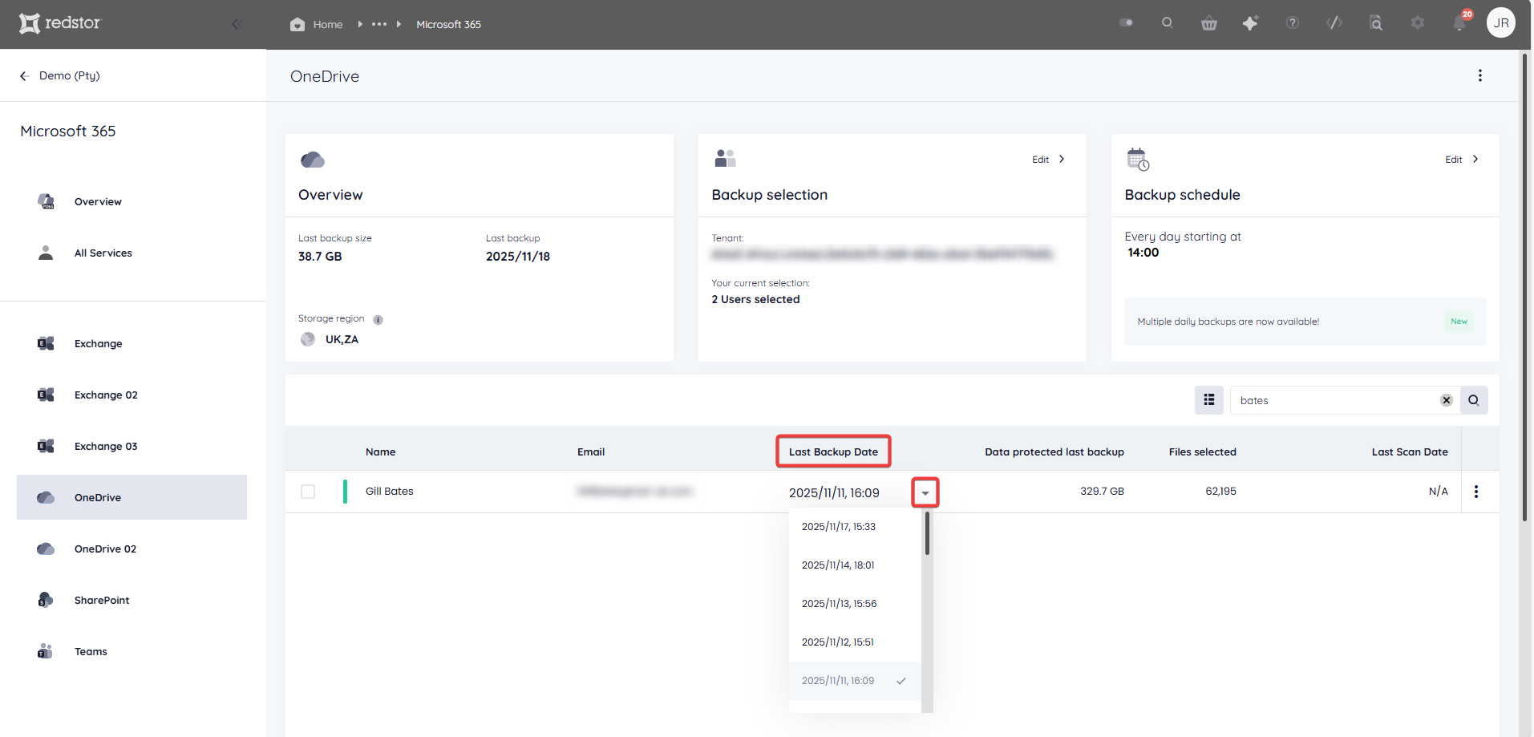Viewport: 1534px width, 737px height.
Task: Click the storage region info icon
Action: (378, 320)
